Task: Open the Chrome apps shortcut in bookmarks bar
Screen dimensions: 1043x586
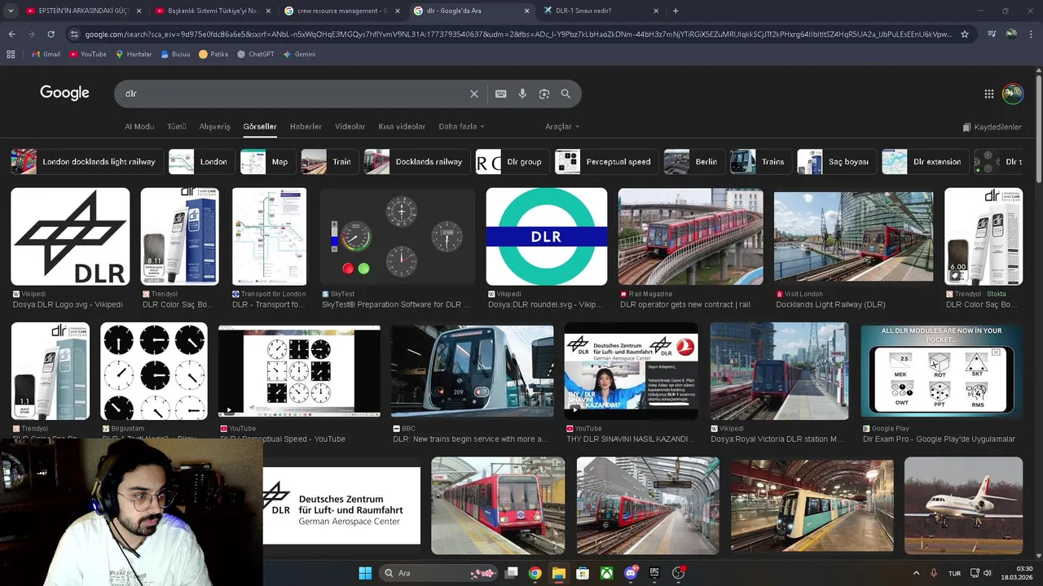Action: pos(11,54)
